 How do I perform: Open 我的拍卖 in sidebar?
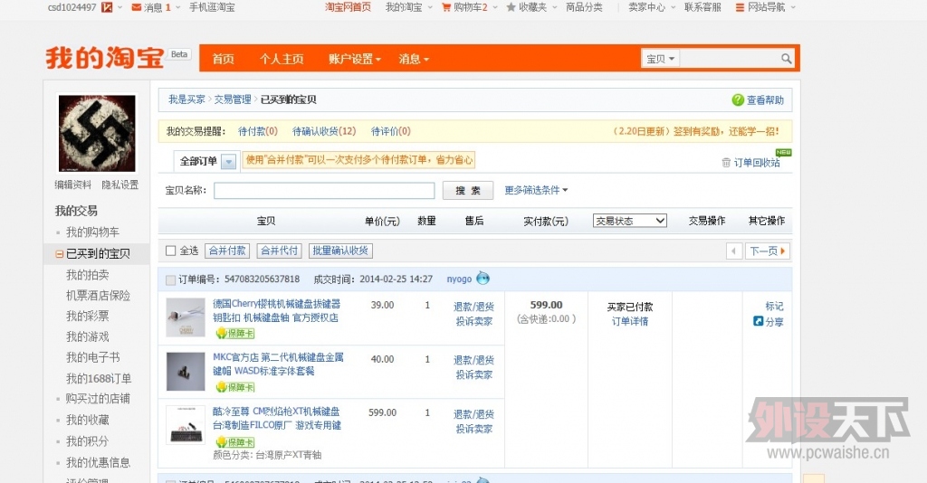click(x=88, y=275)
